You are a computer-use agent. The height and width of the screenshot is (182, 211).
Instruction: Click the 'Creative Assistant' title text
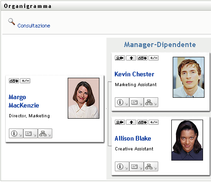pos(134,149)
